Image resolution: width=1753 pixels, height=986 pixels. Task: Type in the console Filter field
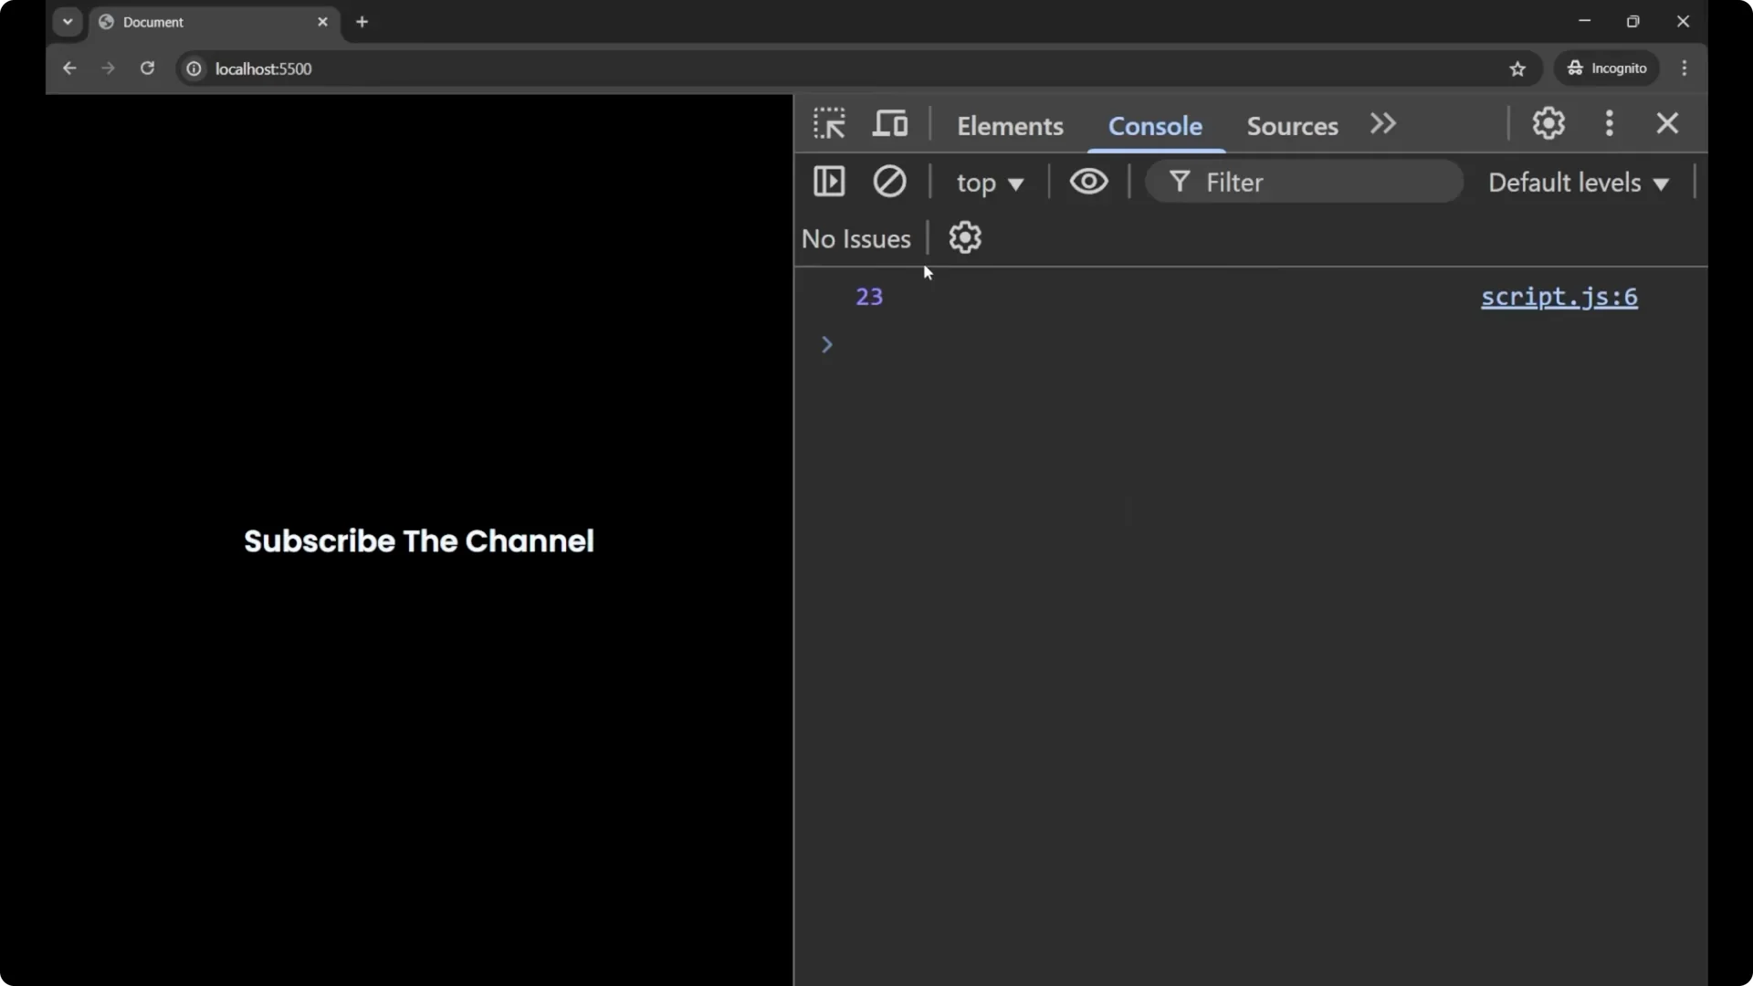click(x=1306, y=182)
